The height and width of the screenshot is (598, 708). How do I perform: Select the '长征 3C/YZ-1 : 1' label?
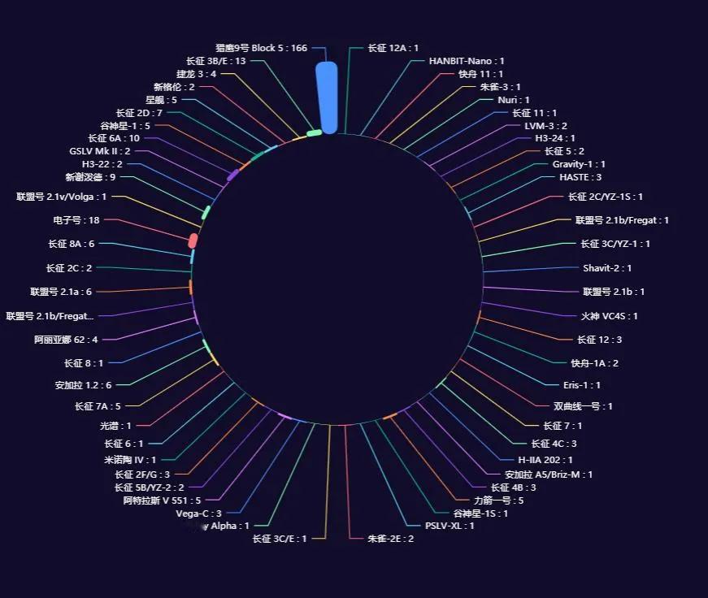[615, 244]
